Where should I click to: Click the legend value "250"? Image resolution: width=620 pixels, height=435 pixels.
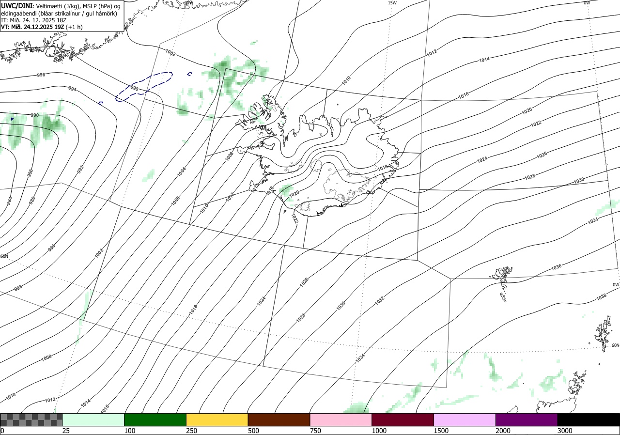tap(192, 431)
